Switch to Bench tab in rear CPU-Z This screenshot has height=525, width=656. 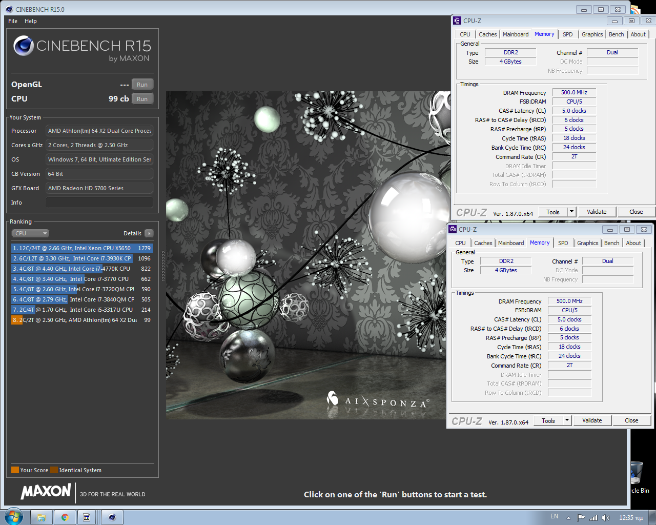tap(617, 34)
